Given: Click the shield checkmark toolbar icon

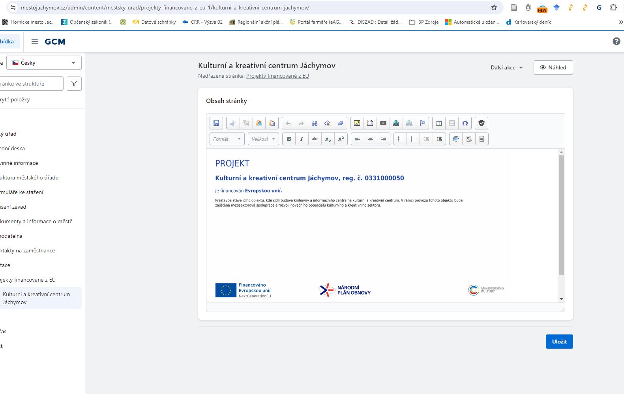Looking at the screenshot, I should tap(481, 123).
